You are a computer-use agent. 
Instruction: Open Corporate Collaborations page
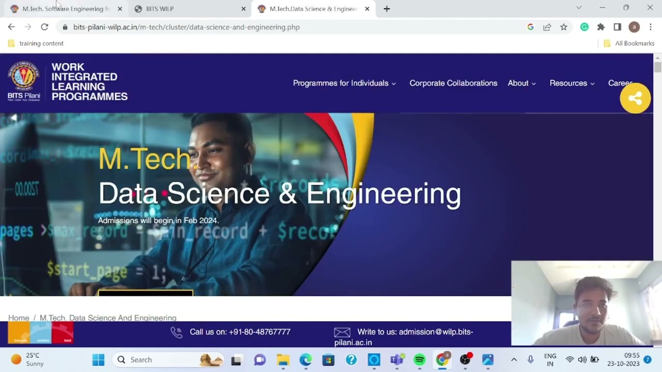[x=454, y=83]
